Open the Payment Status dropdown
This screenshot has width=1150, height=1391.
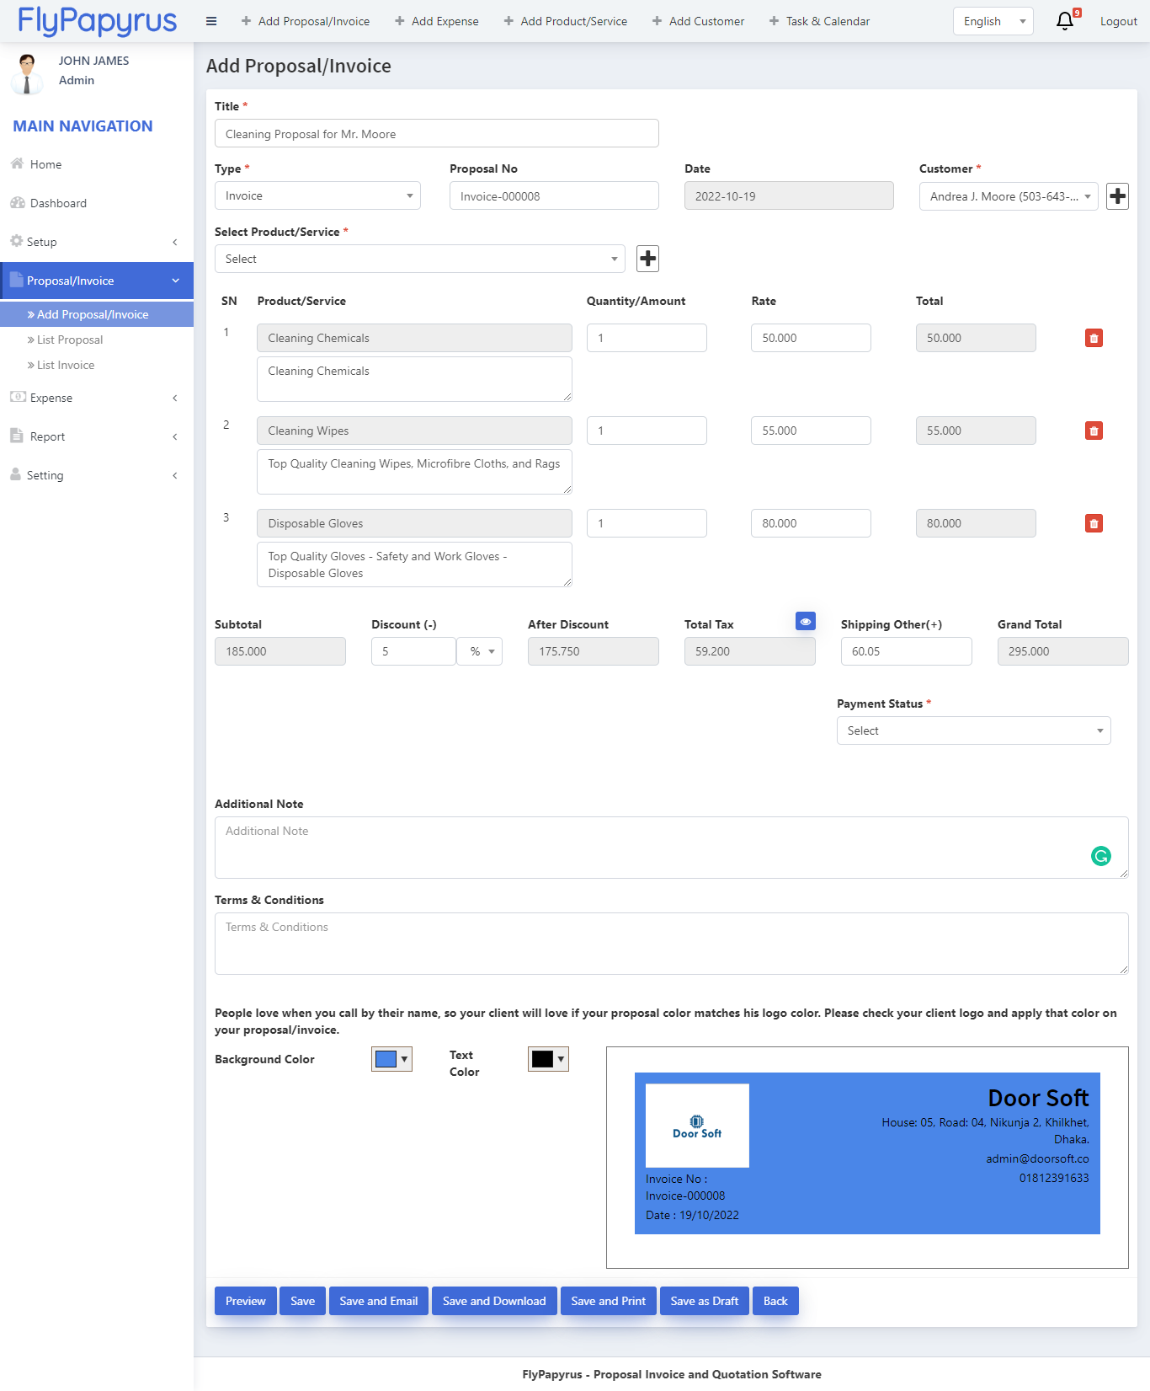click(973, 730)
